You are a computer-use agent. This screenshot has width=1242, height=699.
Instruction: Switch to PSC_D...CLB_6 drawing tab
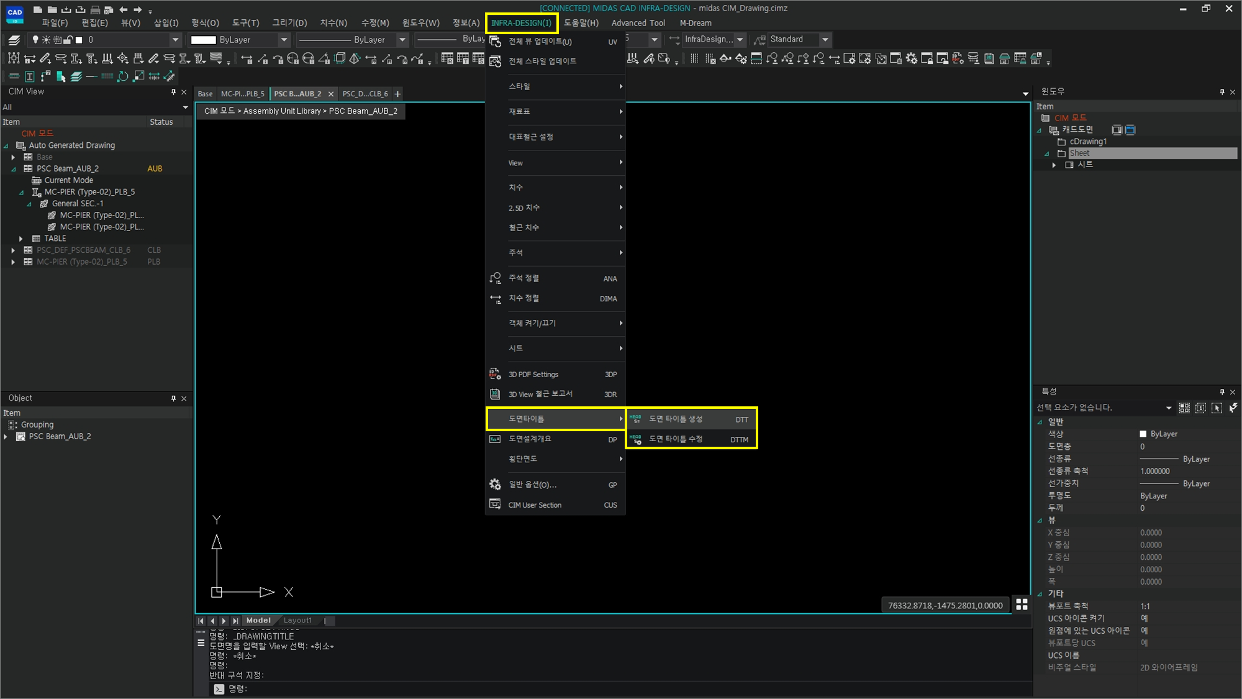pos(365,94)
